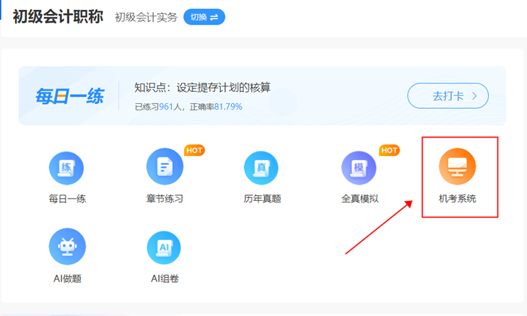Select the AI组卷 paper generator icon
The height and width of the screenshot is (316, 527).
coord(164,247)
